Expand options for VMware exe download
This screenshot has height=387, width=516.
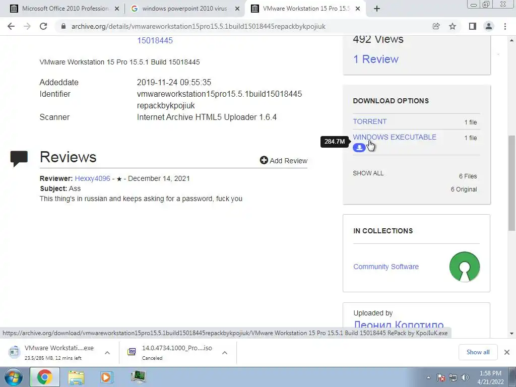click(x=107, y=353)
